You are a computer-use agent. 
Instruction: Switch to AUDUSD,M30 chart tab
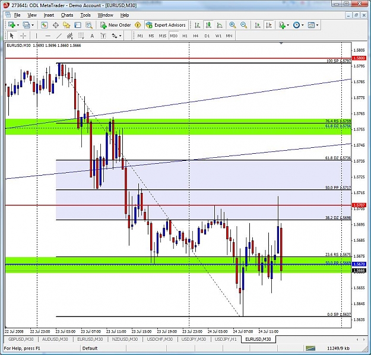(55, 339)
